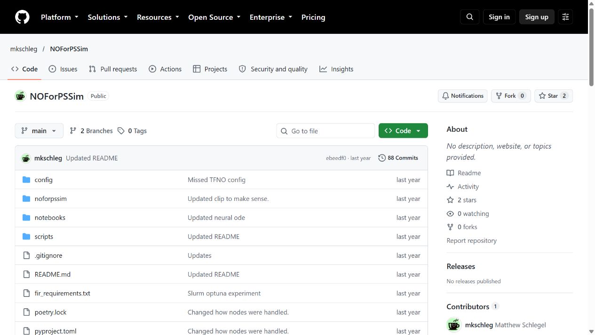Open commit message Missed TFNO config
The width and height of the screenshot is (595, 335).
[x=216, y=180]
